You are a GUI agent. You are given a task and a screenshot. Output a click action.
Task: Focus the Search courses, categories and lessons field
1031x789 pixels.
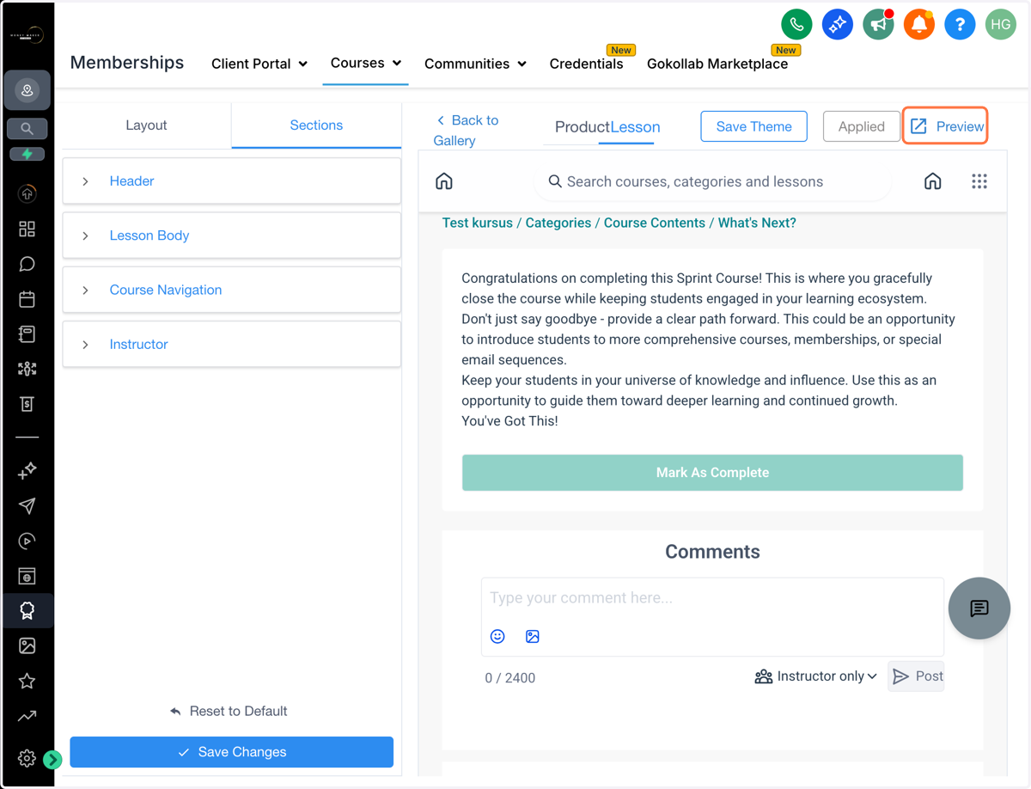(713, 181)
